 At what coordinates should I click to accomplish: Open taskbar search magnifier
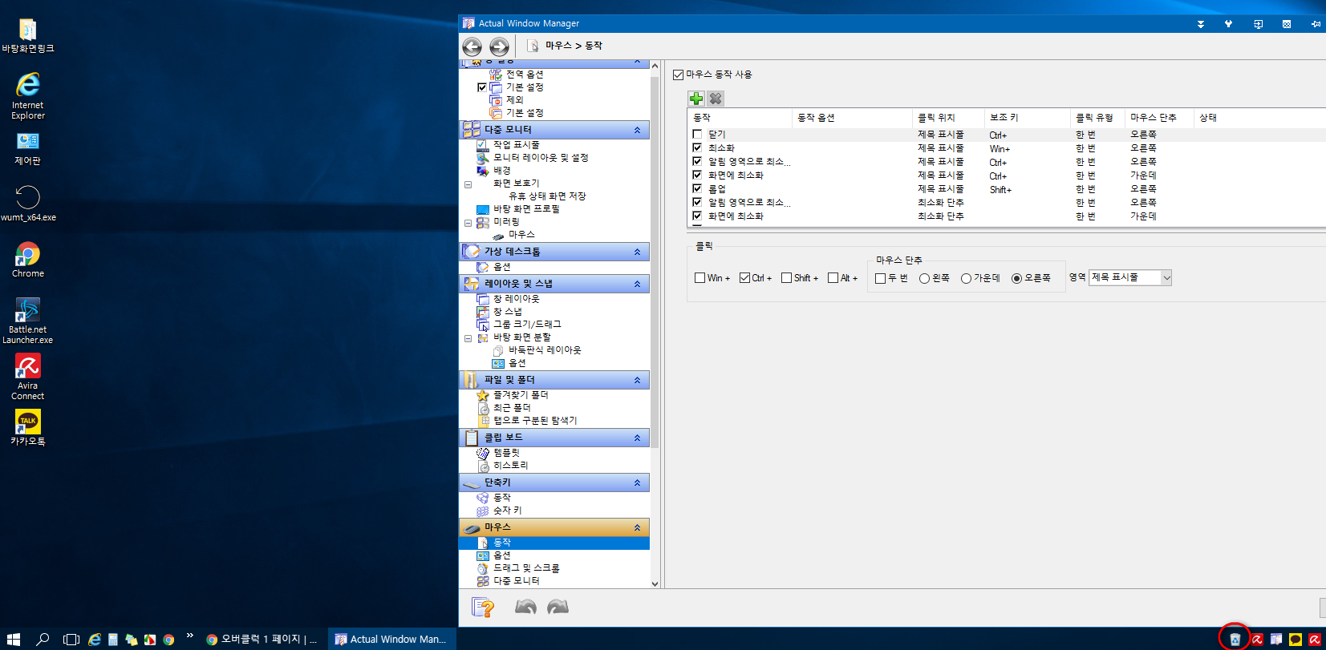(43, 639)
